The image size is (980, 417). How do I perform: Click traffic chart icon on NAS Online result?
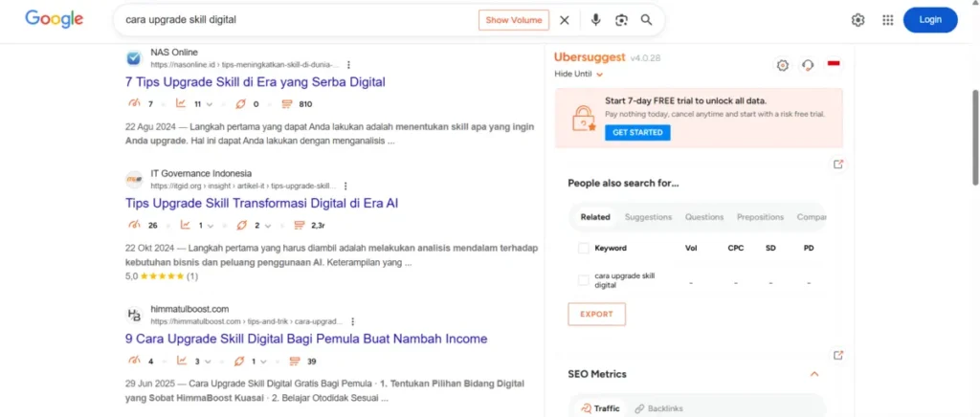pyautogui.click(x=181, y=103)
